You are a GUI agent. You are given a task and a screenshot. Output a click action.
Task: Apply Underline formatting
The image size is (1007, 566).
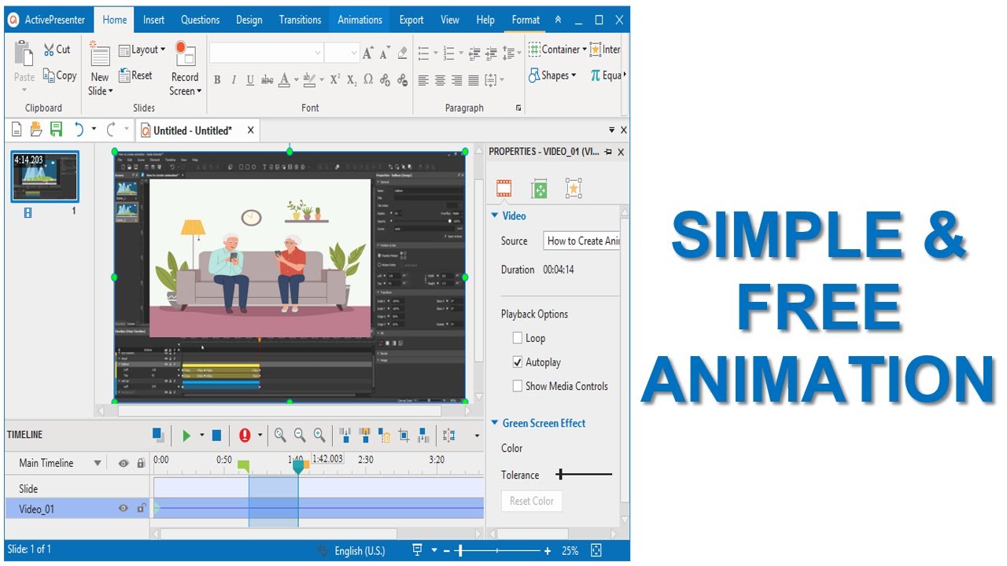pos(250,79)
